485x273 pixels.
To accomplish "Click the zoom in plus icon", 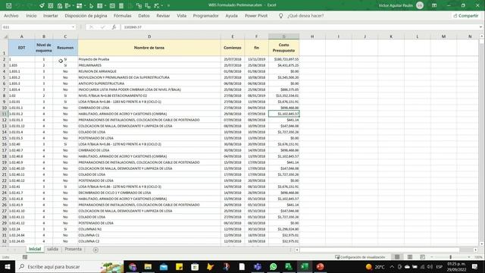I will click(469, 257).
